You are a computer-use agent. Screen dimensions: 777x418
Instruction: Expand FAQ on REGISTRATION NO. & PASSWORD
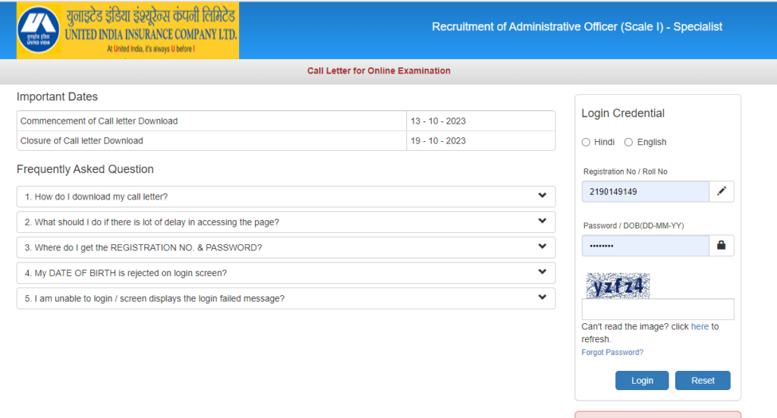click(x=286, y=247)
